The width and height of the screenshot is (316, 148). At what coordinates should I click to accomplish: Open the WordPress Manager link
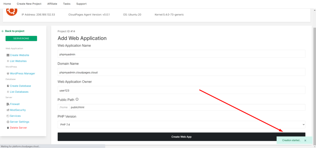23,73
